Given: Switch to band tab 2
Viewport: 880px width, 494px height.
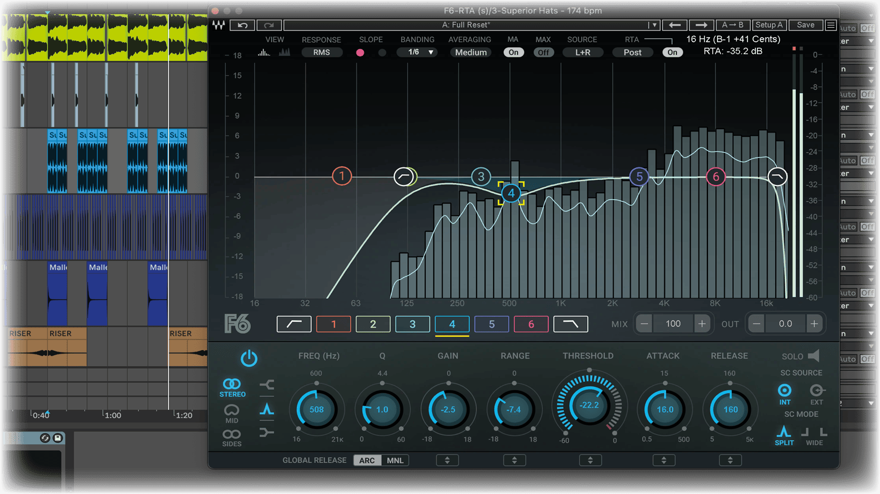Looking at the screenshot, I should (373, 324).
